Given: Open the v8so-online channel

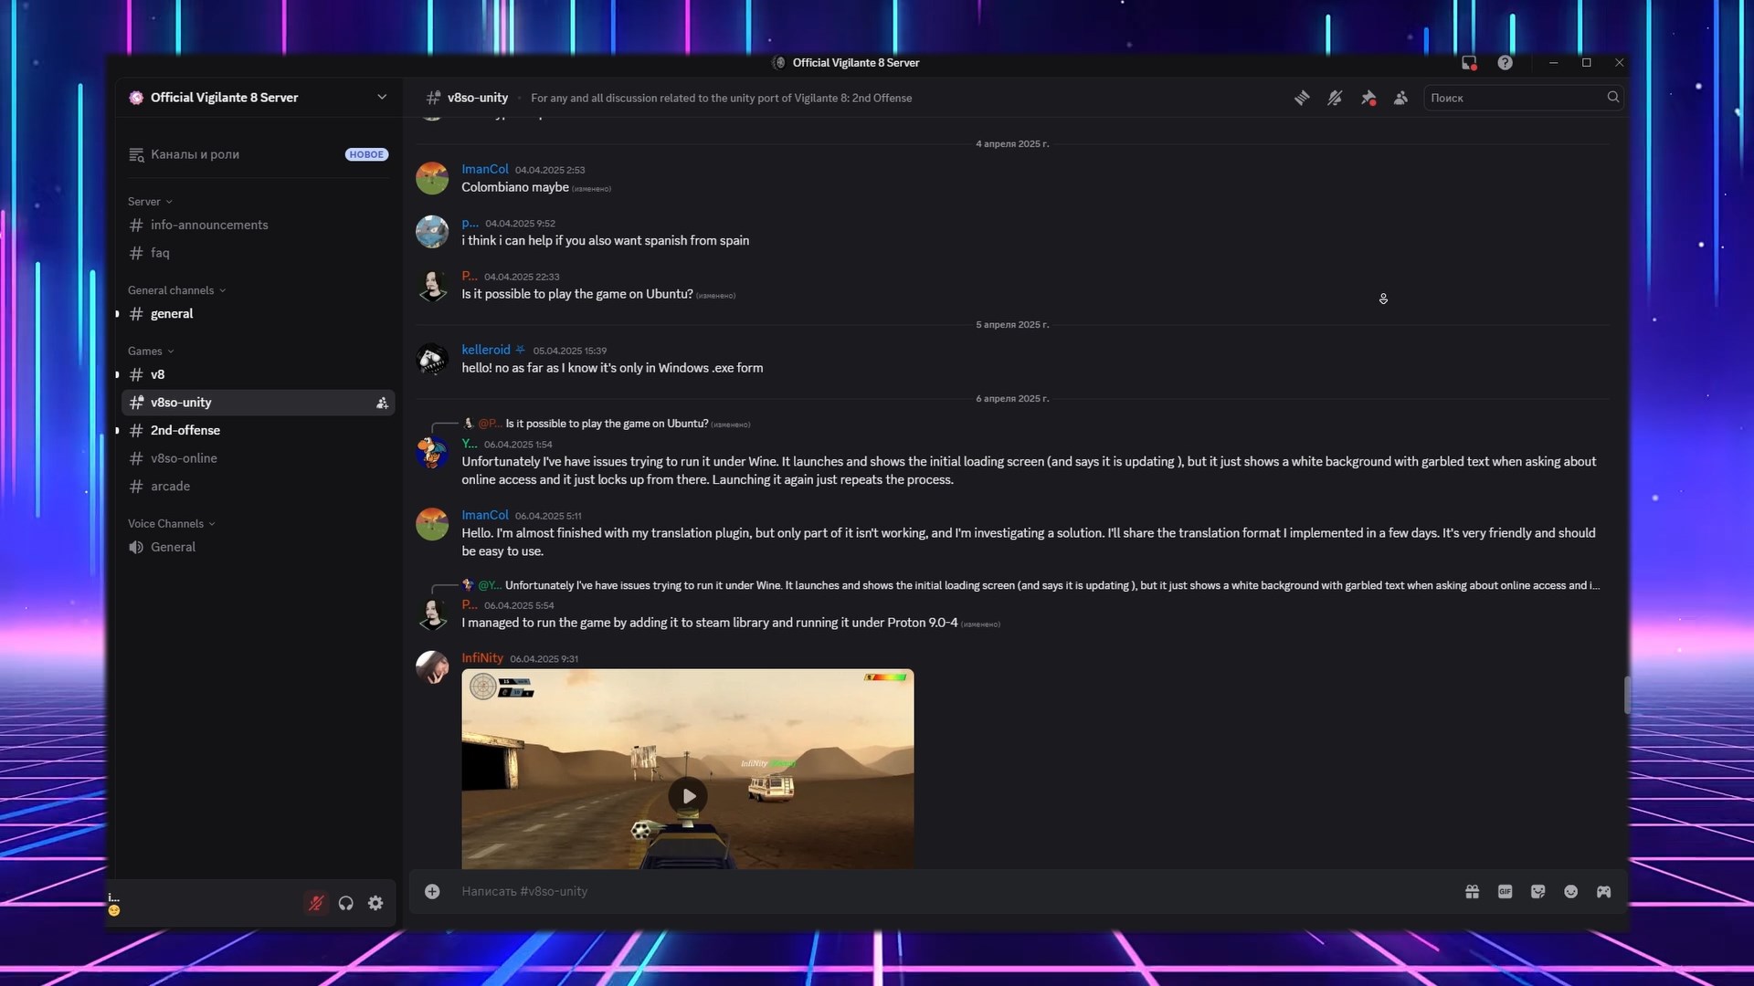Looking at the screenshot, I should [259, 458].
